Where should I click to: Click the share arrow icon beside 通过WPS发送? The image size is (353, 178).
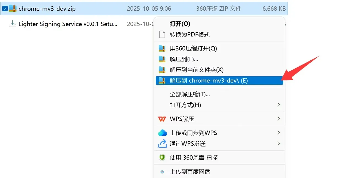click(162, 143)
